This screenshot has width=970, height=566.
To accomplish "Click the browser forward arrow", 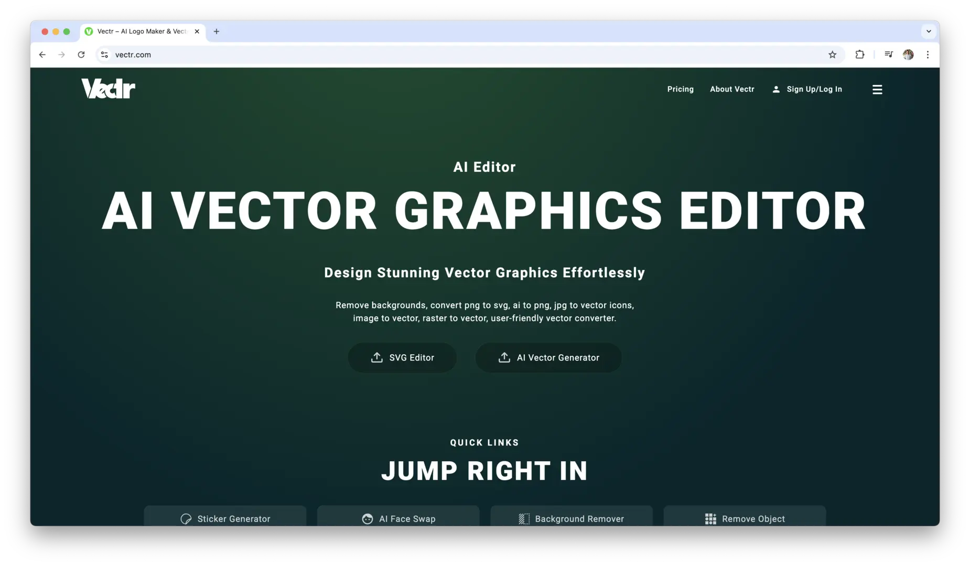I will click(62, 55).
